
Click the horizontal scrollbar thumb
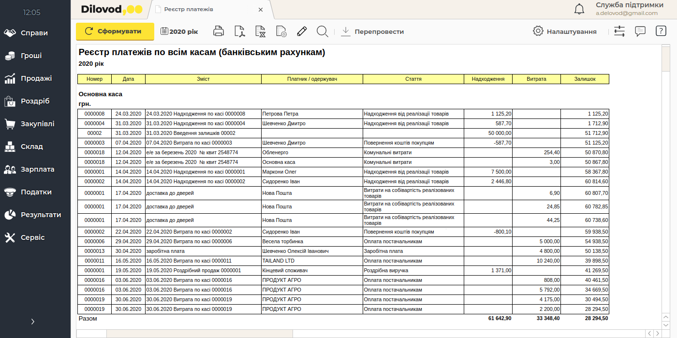pyautogui.click(x=200, y=334)
